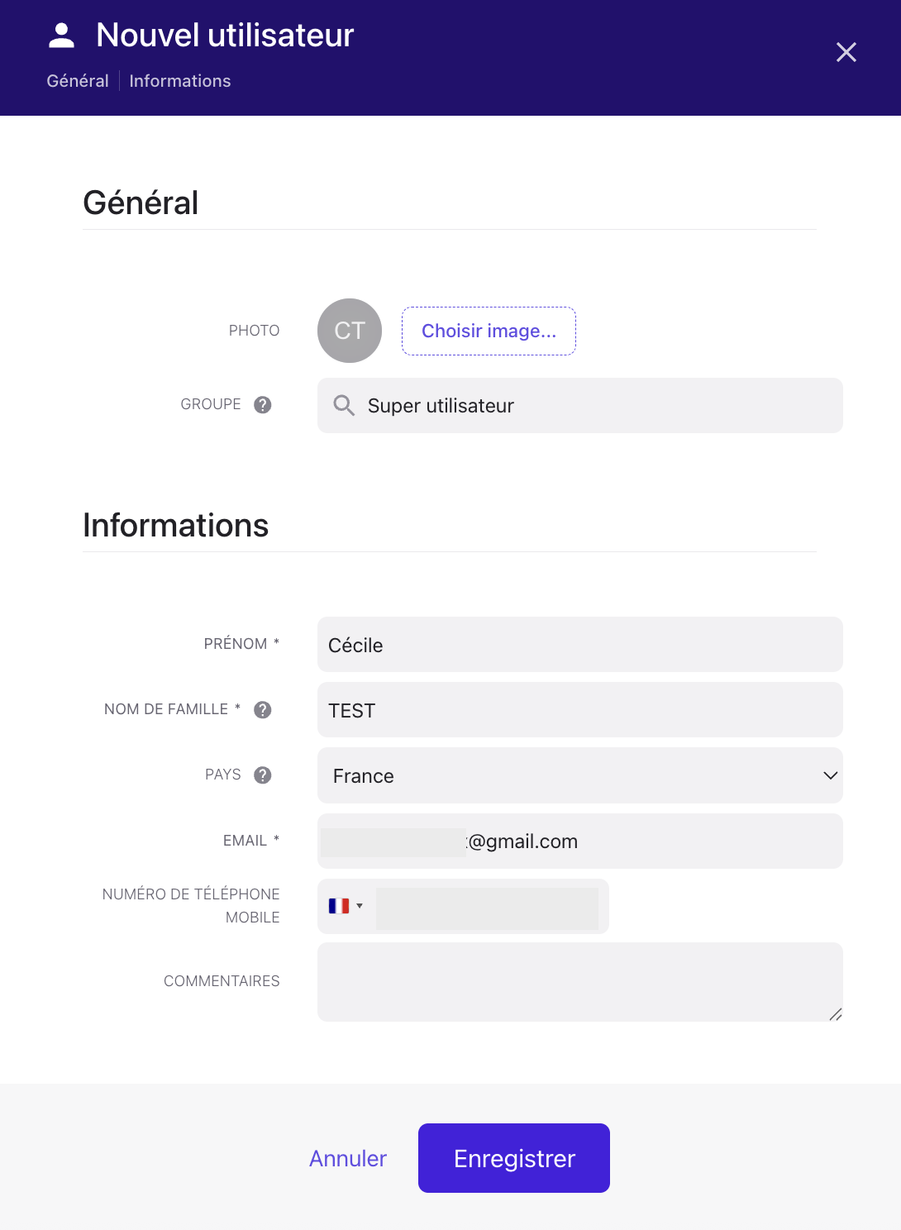Cancel with the Annuler link
901x1230 pixels.
tap(348, 1158)
